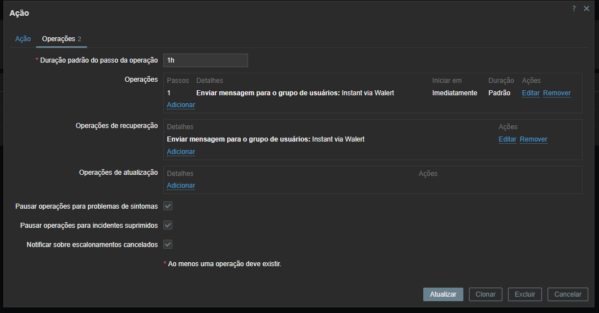Image resolution: width=599 pixels, height=313 pixels.
Task: Uncheck pause operations for suppressed incidents
Action: pyautogui.click(x=168, y=226)
